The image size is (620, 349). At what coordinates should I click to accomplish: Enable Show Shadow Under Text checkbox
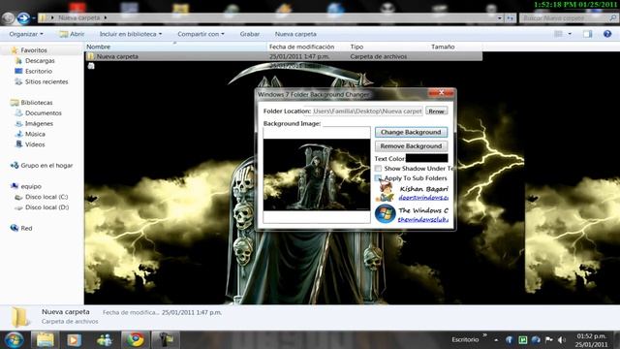(379, 169)
